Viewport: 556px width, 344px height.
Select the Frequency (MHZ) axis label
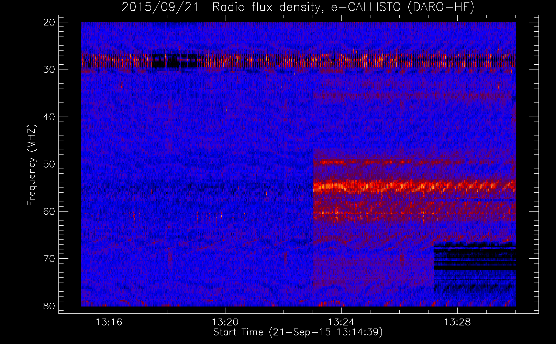32,165
